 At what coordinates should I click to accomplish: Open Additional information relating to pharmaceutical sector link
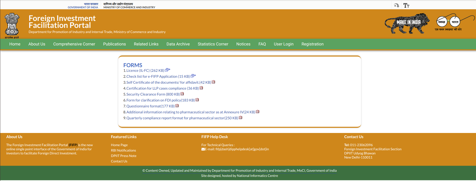191,112
